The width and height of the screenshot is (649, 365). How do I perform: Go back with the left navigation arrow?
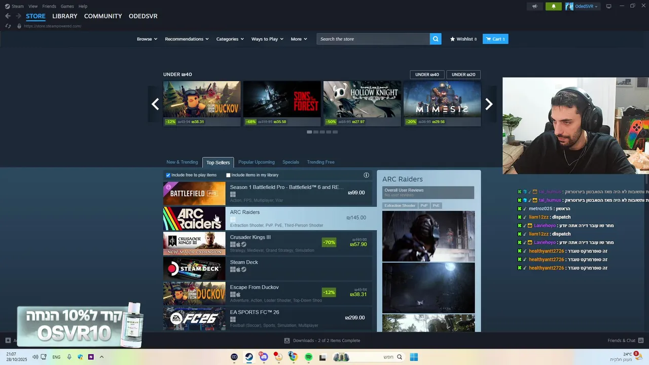(8, 16)
